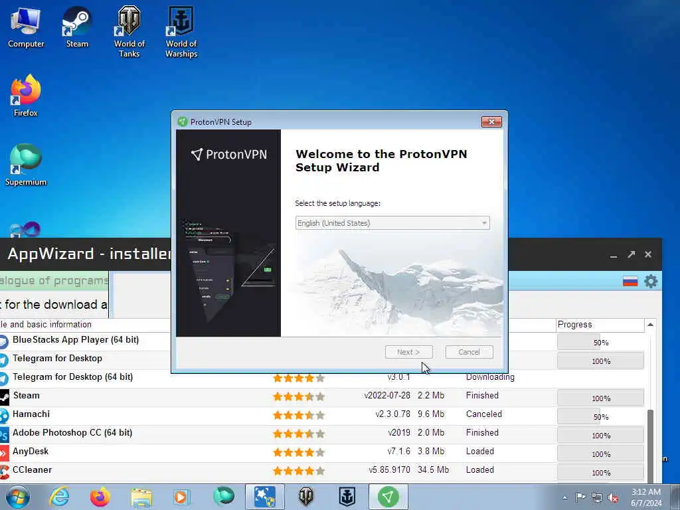Open the Computer desktop icon
The height and width of the screenshot is (510, 680).
tap(26, 28)
